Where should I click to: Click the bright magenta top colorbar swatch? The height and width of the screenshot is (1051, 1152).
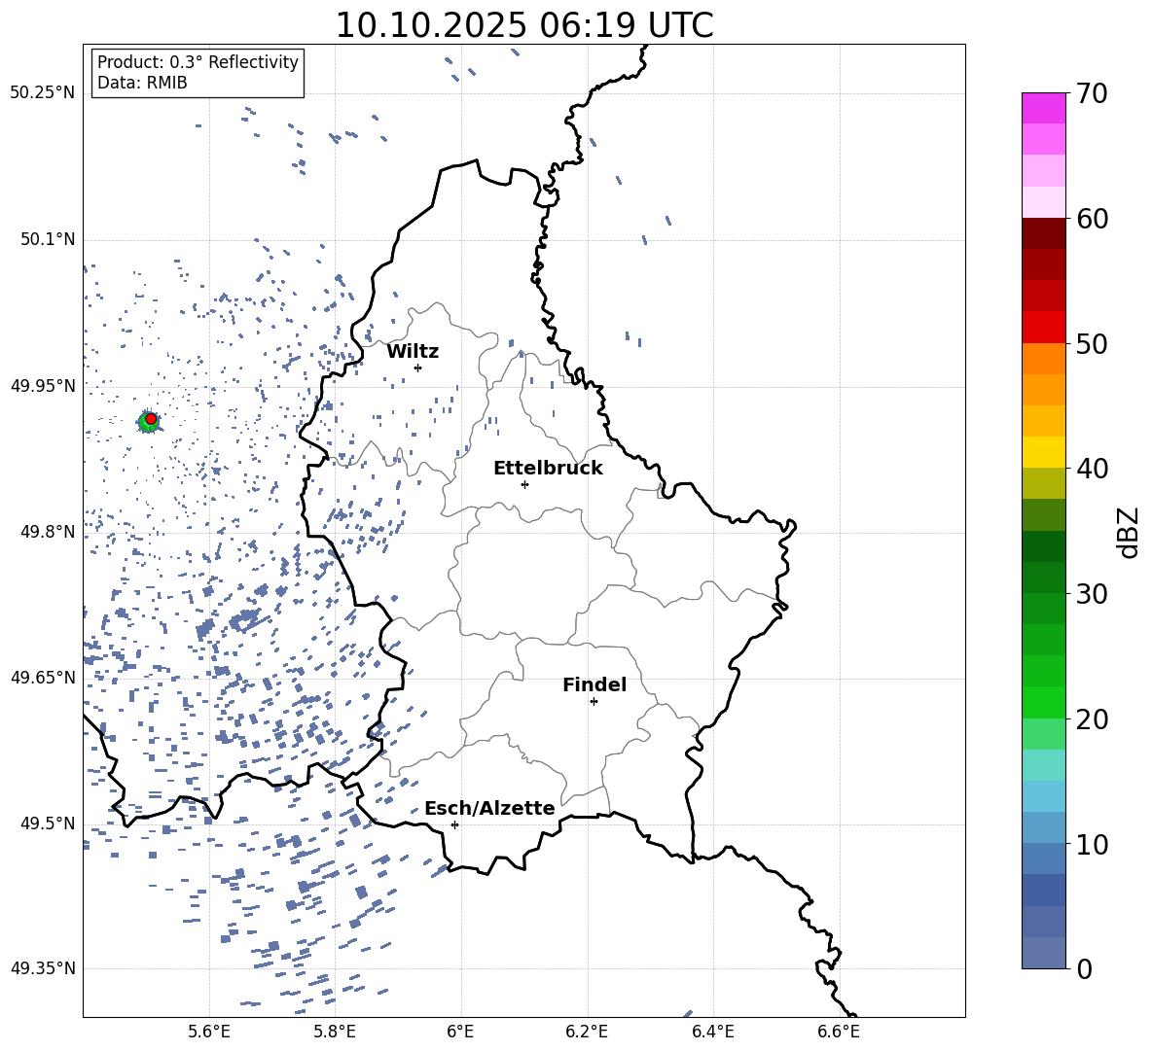1043,108
